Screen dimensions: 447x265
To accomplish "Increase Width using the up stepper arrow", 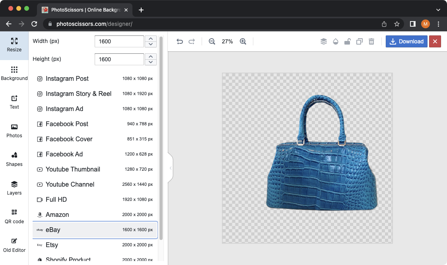I will (x=150, y=38).
